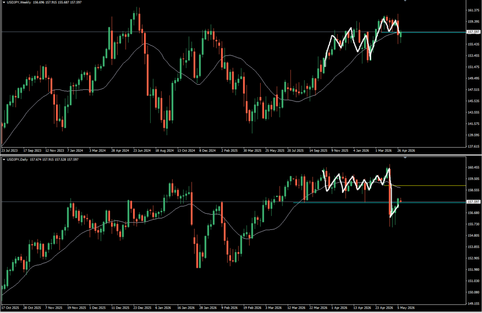
Task: Click the USDJPY,Daily title text
Action: click(x=17, y=160)
